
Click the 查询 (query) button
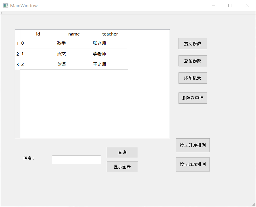tap(122, 152)
